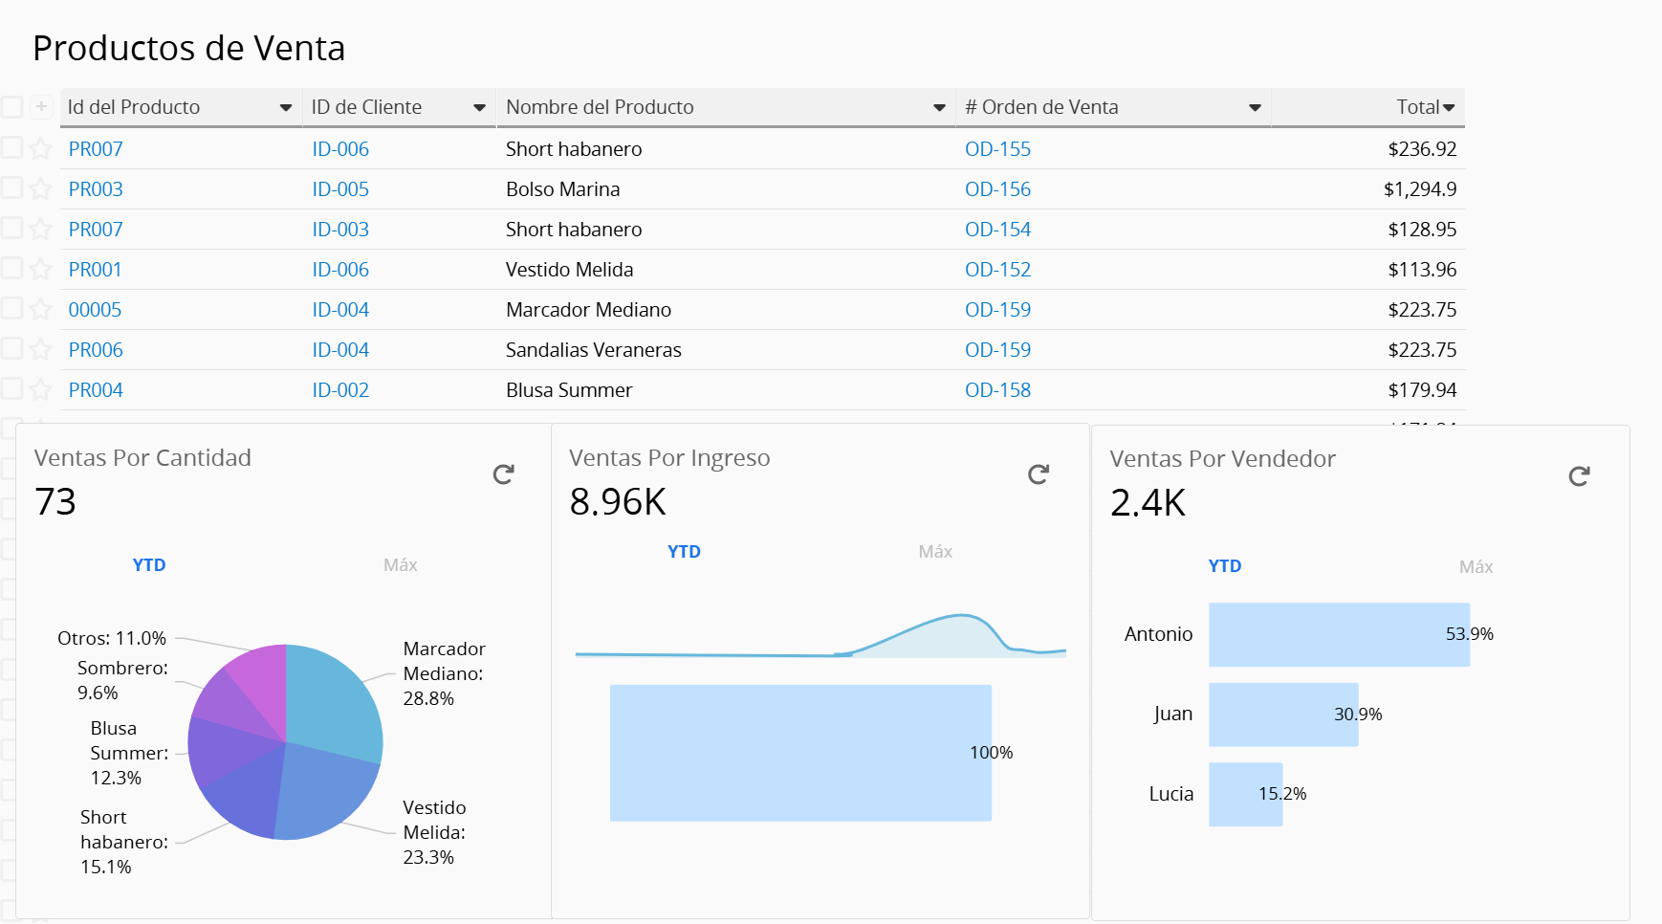Click the 8.96K revenue value
This screenshot has height=924, width=1662.
(618, 502)
